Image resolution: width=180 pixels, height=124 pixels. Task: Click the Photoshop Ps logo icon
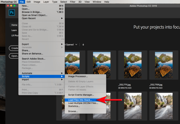12,12
